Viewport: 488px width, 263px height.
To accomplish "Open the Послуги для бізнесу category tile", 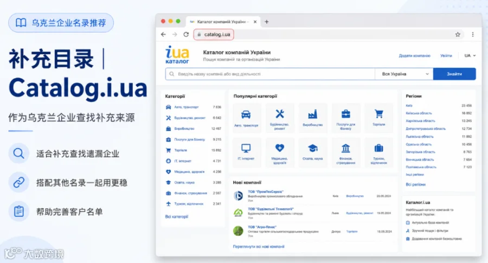I will tap(345, 118).
